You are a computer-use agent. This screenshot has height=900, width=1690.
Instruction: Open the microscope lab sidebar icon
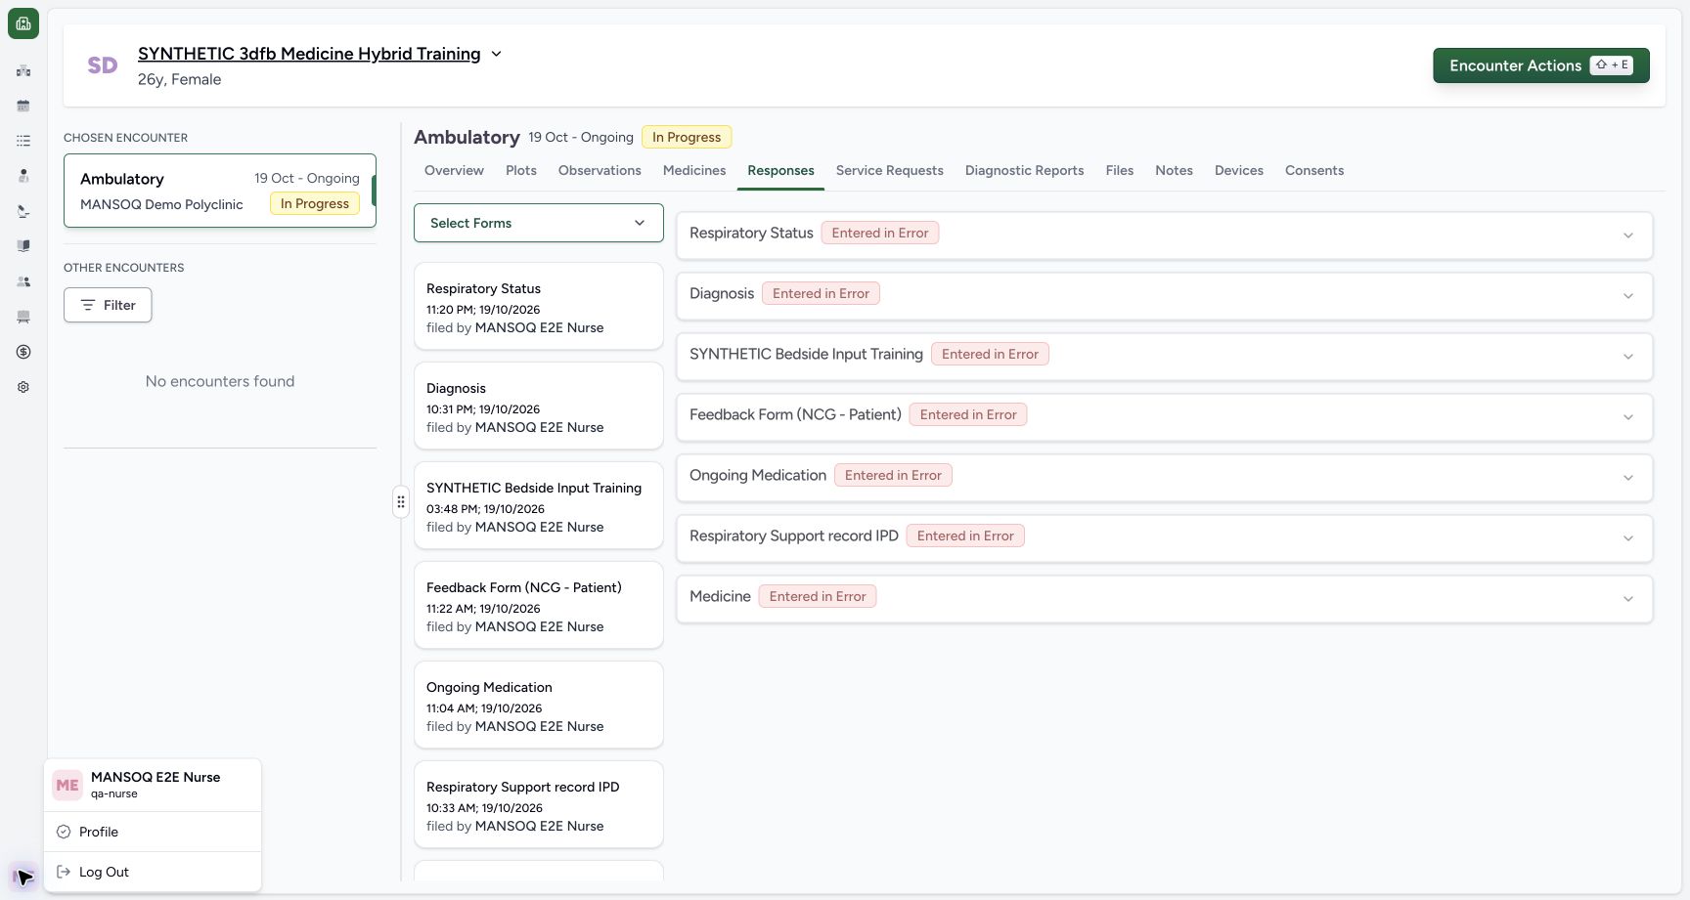[23, 211]
